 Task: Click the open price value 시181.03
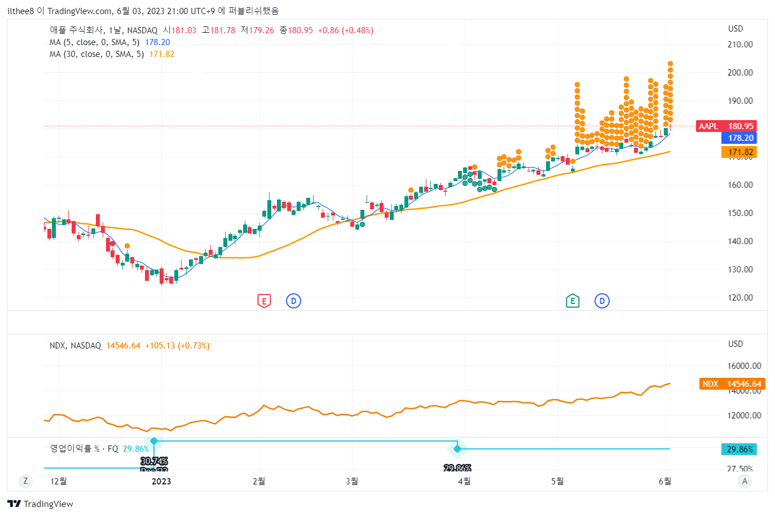pos(180,30)
